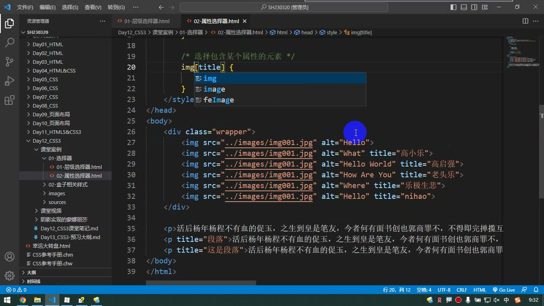Click the Split Editor icon
This screenshot has height=306, width=544.
click(x=525, y=21)
